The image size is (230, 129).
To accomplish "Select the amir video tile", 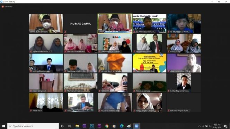I will pyautogui.click(x=80, y=102).
